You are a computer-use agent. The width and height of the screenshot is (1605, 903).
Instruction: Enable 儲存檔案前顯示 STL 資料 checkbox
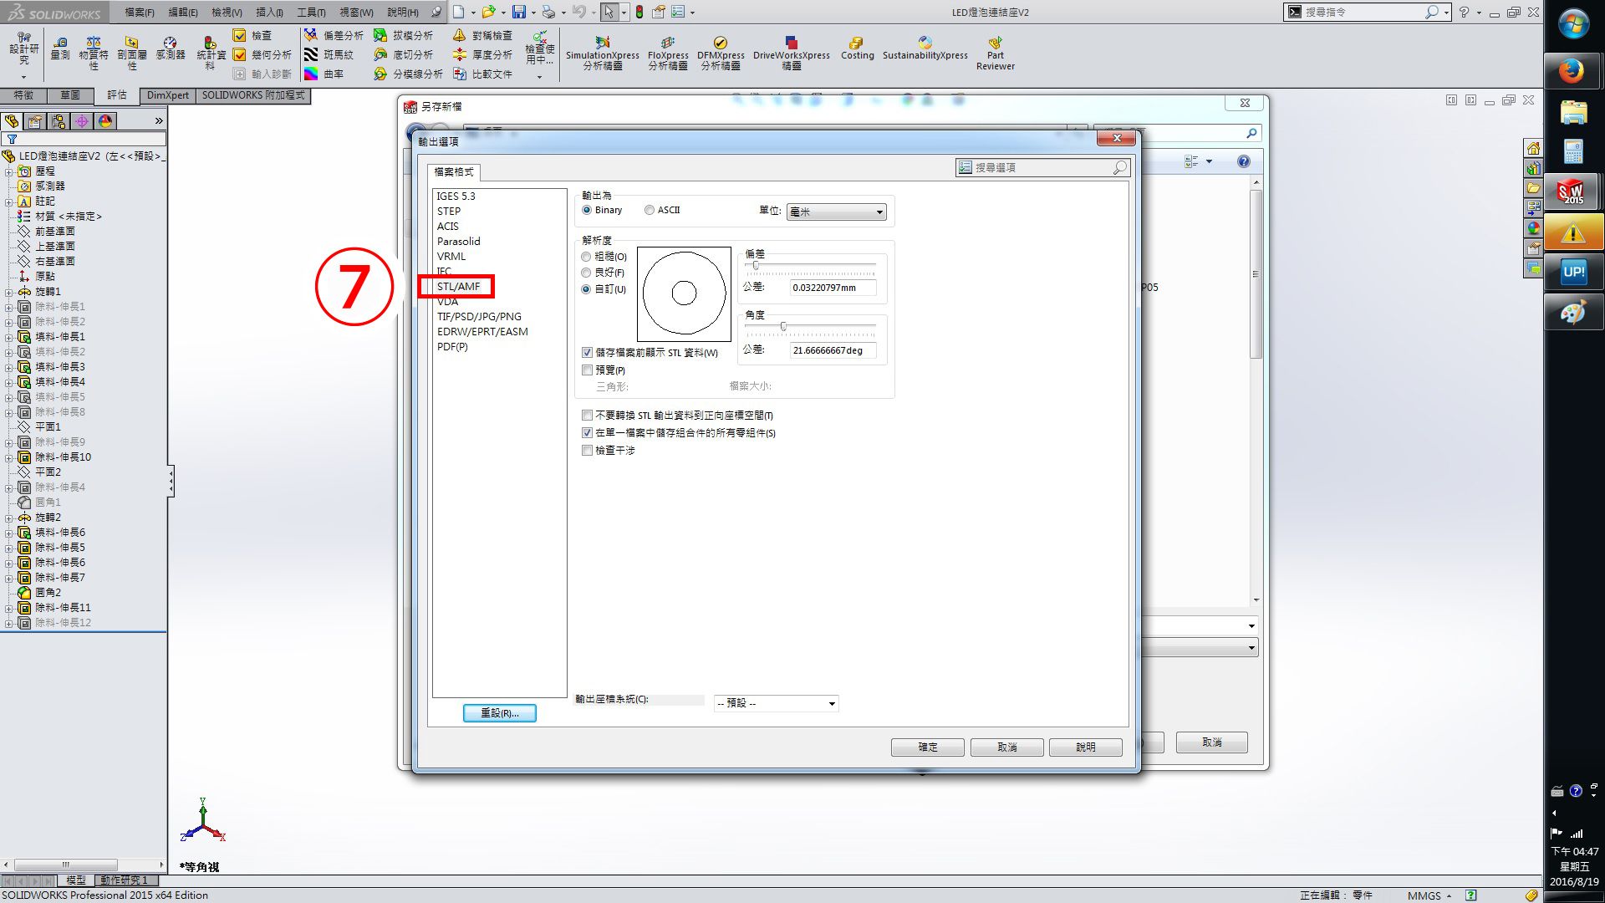[588, 352]
